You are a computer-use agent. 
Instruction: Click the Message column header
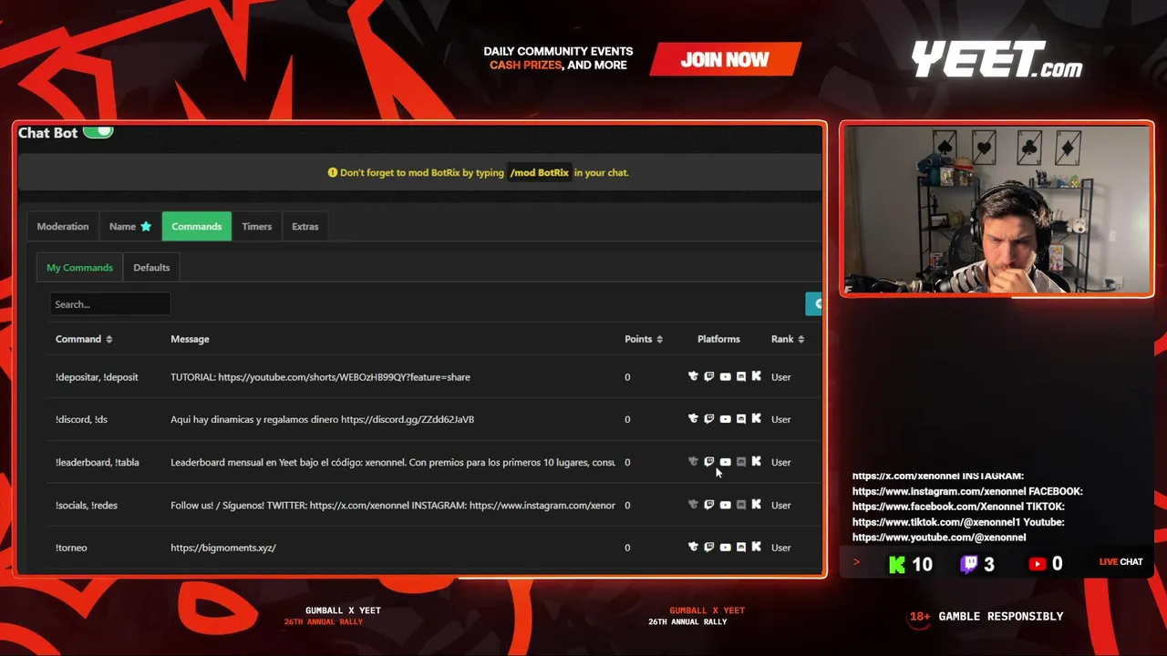tap(190, 339)
